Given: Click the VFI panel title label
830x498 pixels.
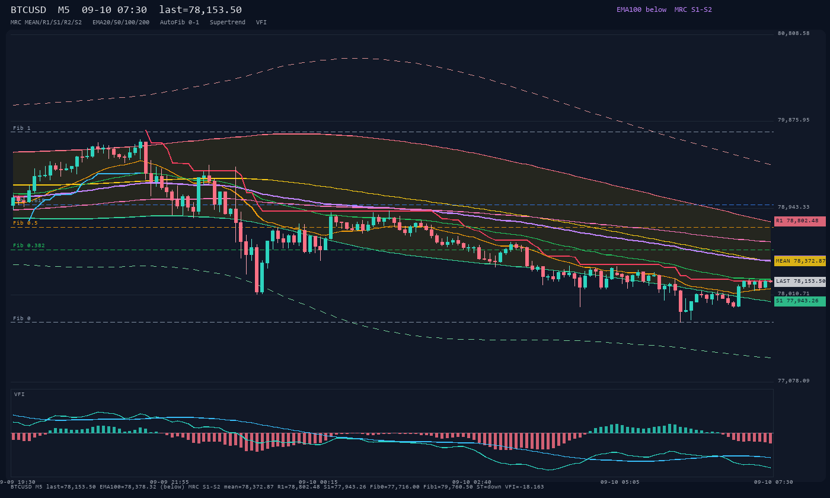Looking at the screenshot, I should click(20, 394).
